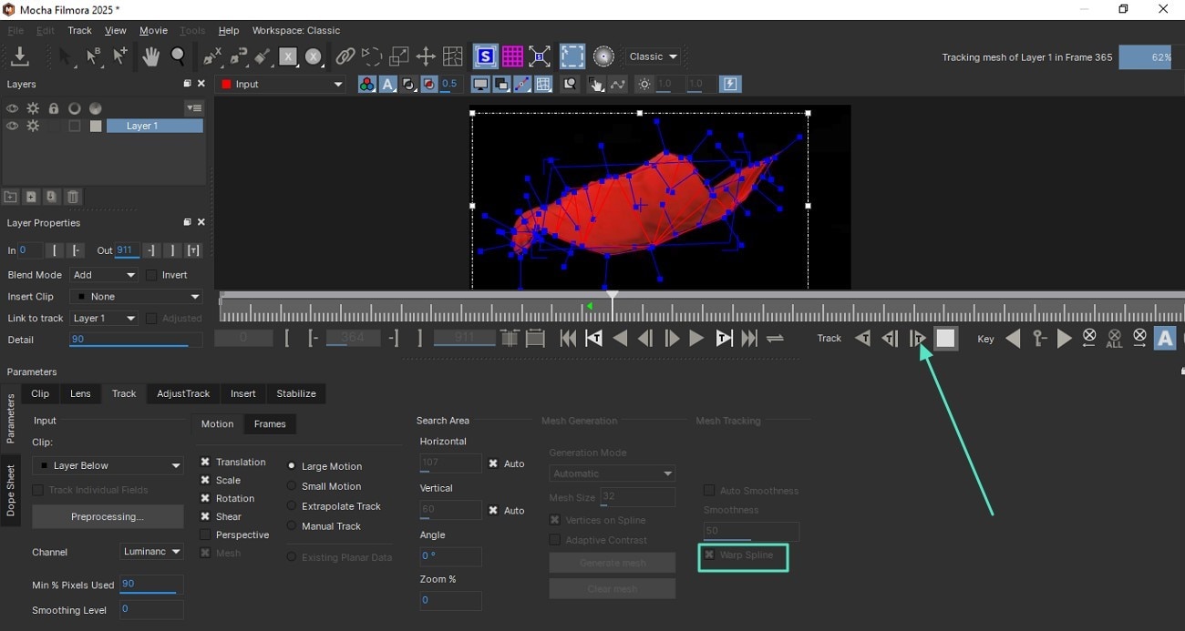Toggle the Autokey A button
The height and width of the screenshot is (631, 1185).
point(1165,339)
